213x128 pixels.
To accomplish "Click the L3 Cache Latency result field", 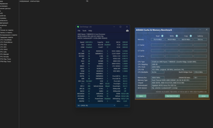I will click(200, 56).
